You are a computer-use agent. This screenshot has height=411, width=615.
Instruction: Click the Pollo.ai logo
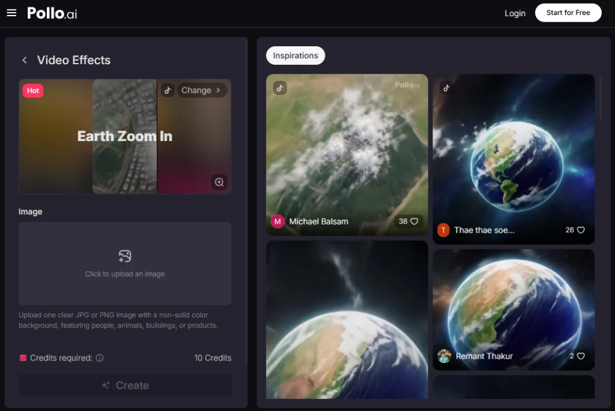click(x=52, y=13)
